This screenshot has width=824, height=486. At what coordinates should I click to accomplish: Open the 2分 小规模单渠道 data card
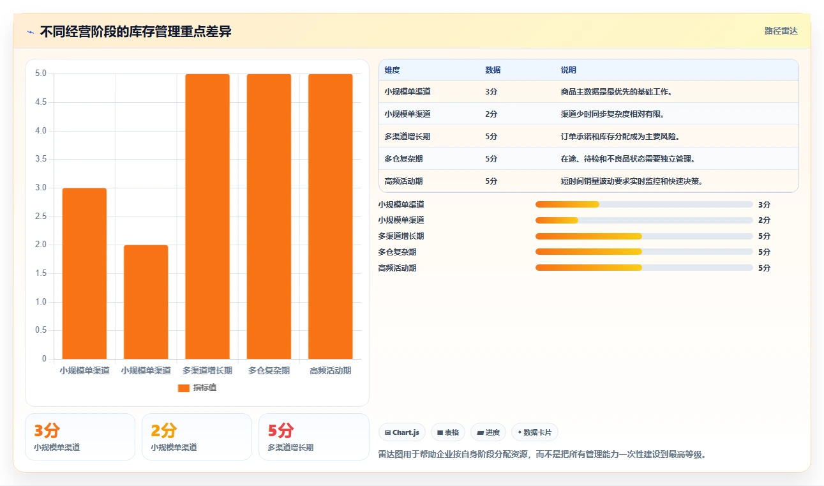(x=197, y=437)
